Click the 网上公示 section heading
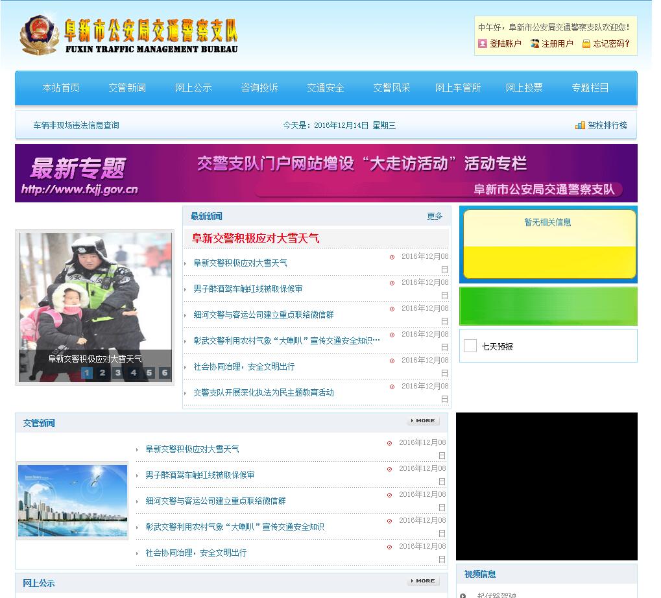 pyautogui.click(x=39, y=583)
